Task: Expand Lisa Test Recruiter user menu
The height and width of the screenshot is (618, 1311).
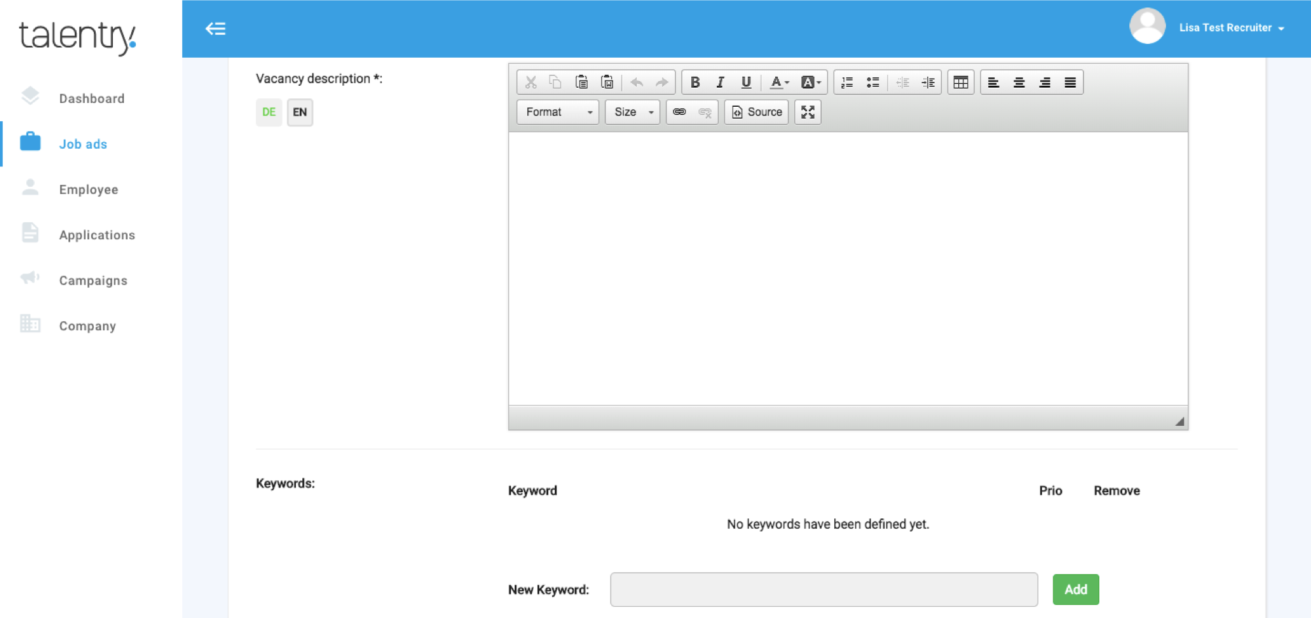Action: [1230, 28]
